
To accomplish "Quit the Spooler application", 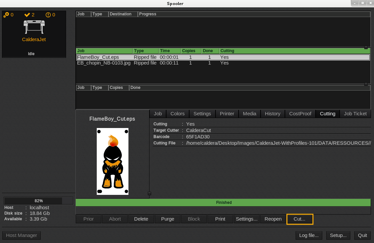I will tap(362, 235).
